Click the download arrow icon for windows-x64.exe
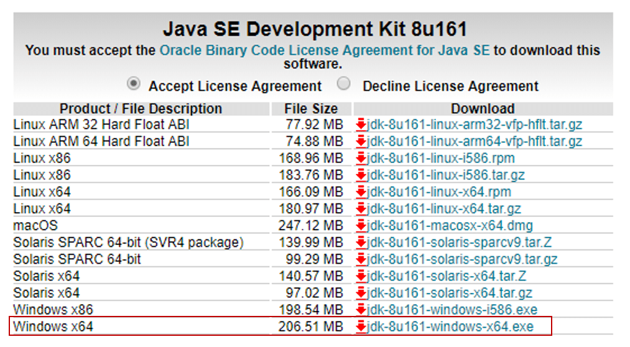 pos(361,327)
